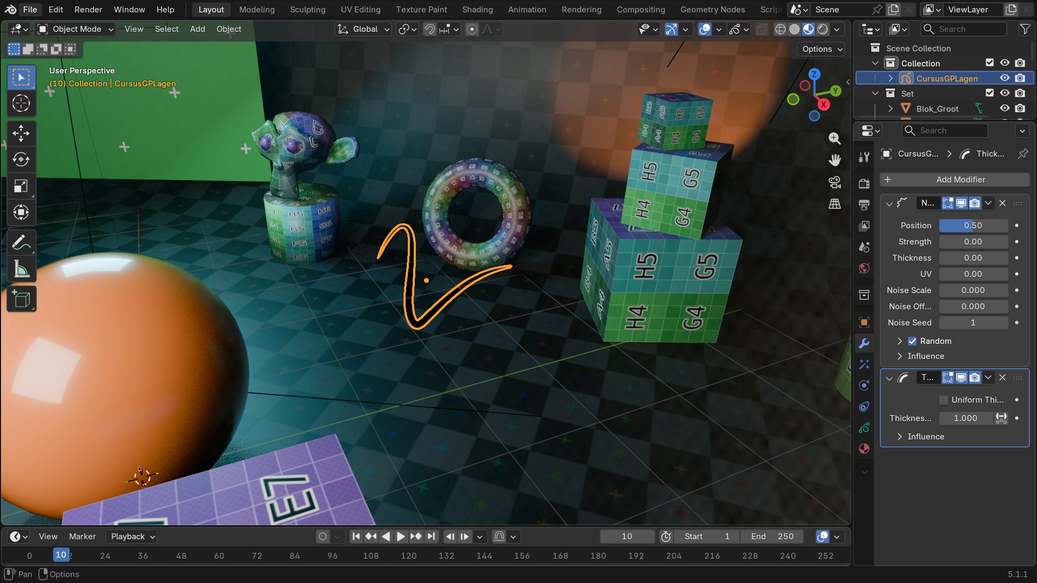Select the Rotate tool

coord(21,160)
